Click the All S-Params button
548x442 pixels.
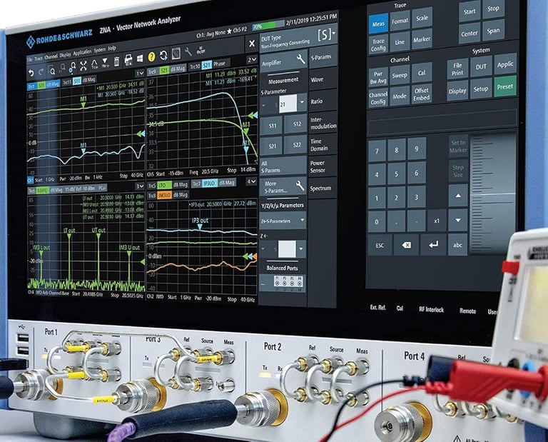coord(283,167)
